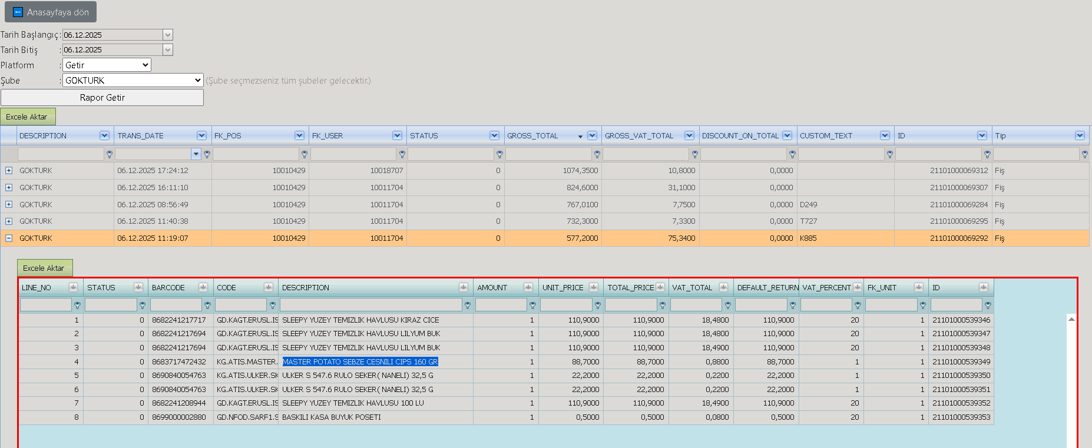The image size is (1092, 448).
Task: Click the filter icon under AMOUNT column
Action: pyautogui.click(x=532, y=305)
